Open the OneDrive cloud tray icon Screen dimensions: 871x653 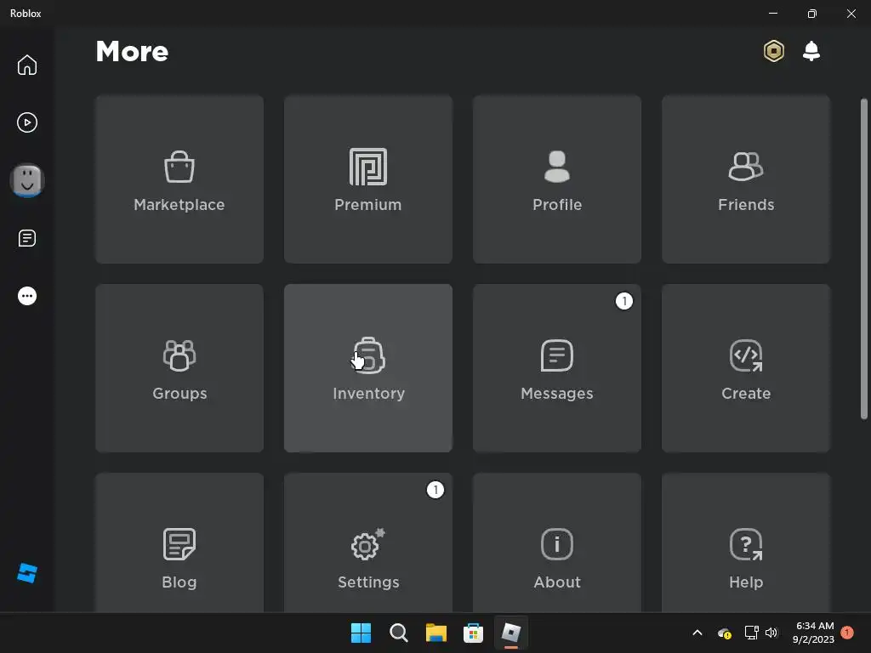point(724,633)
